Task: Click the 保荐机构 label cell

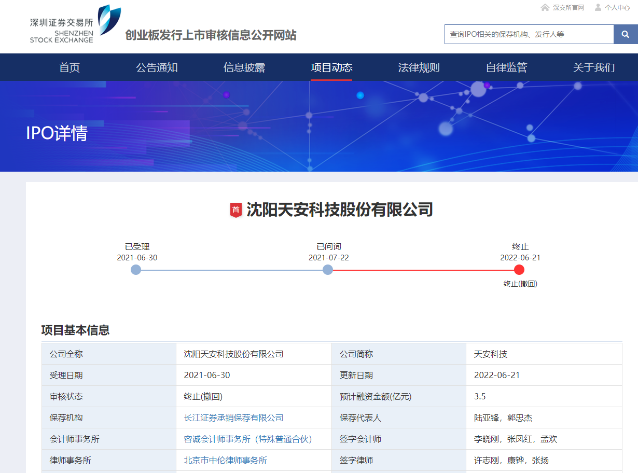Action: click(x=109, y=418)
